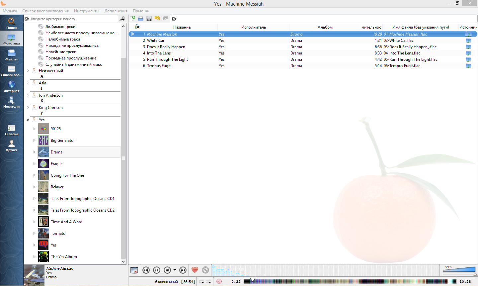Expand the Jon Anderson artist node
This screenshot has height=286, width=478.
[28, 95]
